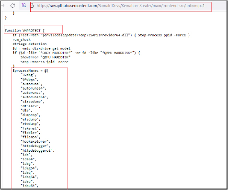Select the 'ram_check' line
This screenshot has width=228, height=190.
pos(22,40)
